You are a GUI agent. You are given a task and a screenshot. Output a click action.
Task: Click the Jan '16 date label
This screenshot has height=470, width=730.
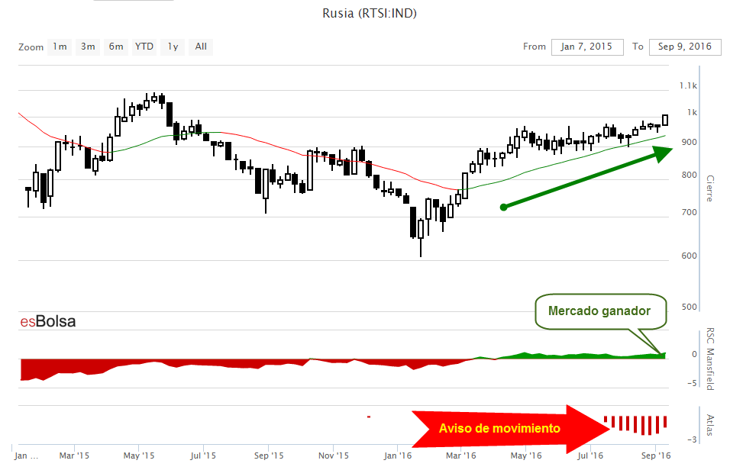398,456
